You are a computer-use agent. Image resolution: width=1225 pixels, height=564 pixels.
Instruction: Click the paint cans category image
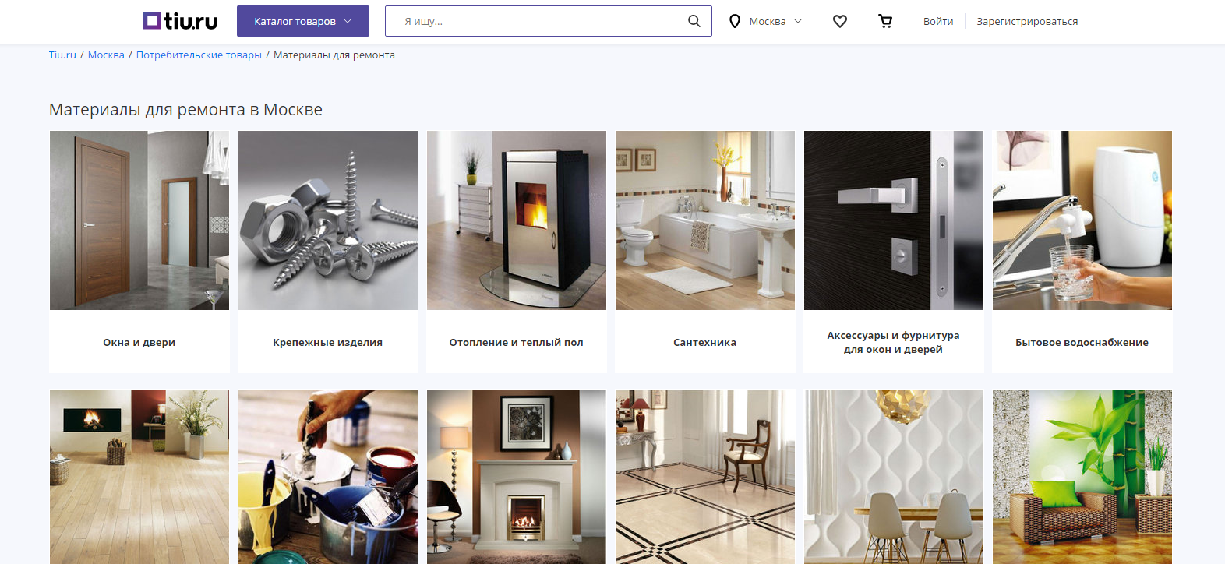(328, 477)
